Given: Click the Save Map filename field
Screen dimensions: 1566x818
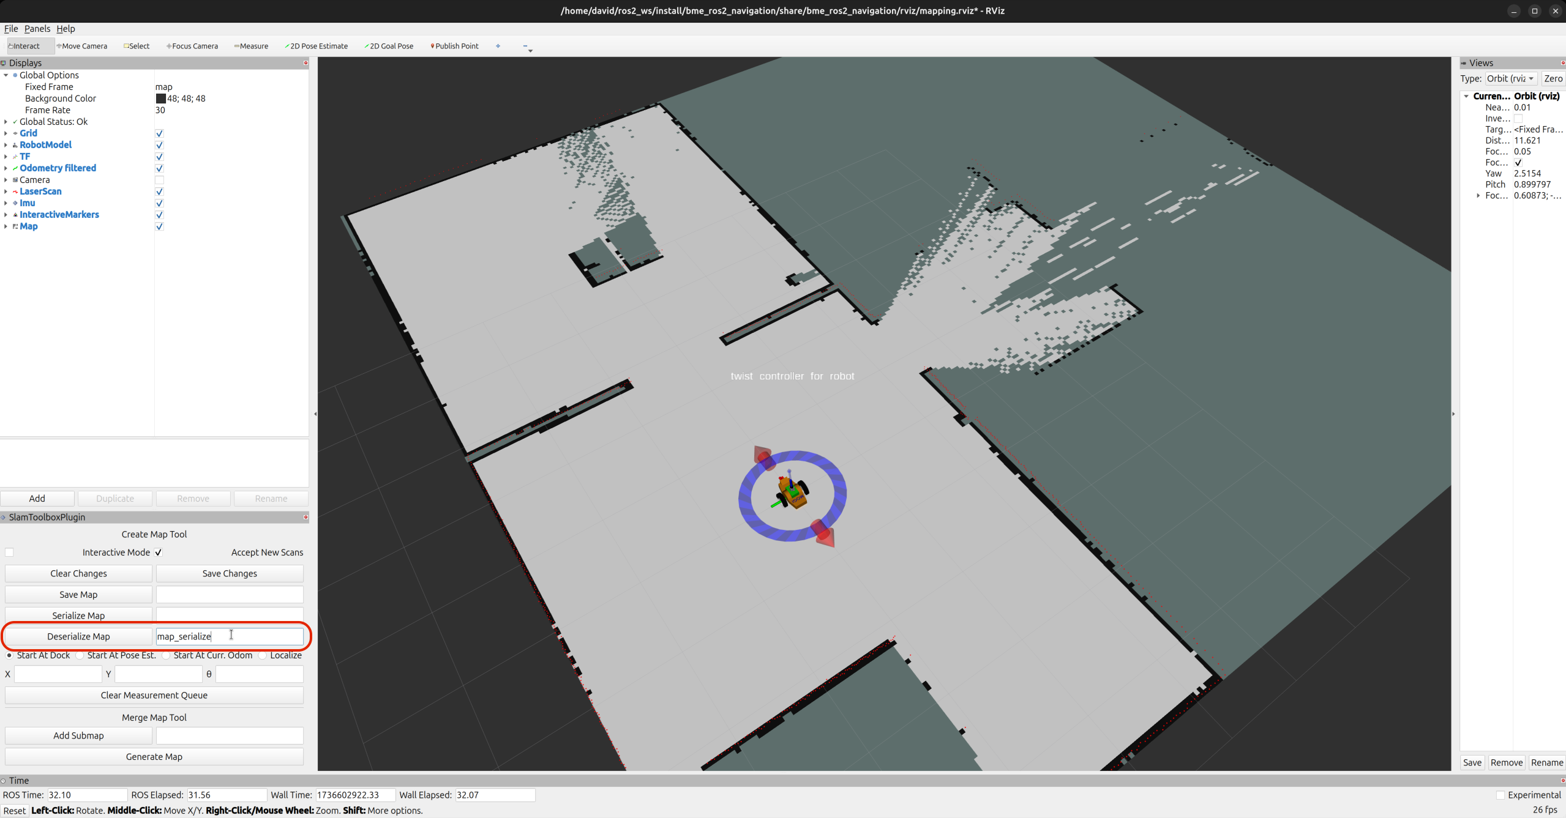Looking at the screenshot, I should click(x=230, y=595).
